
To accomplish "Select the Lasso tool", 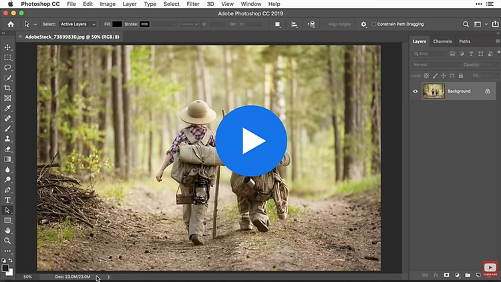I will pyautogui.click(x=8, y=67).
